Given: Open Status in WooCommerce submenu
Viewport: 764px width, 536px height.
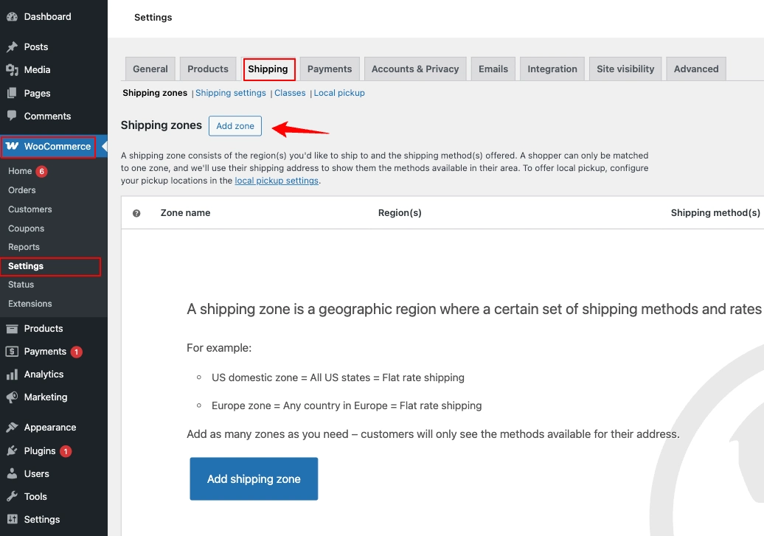Looking at the screenshot, I should coord(21,285).
